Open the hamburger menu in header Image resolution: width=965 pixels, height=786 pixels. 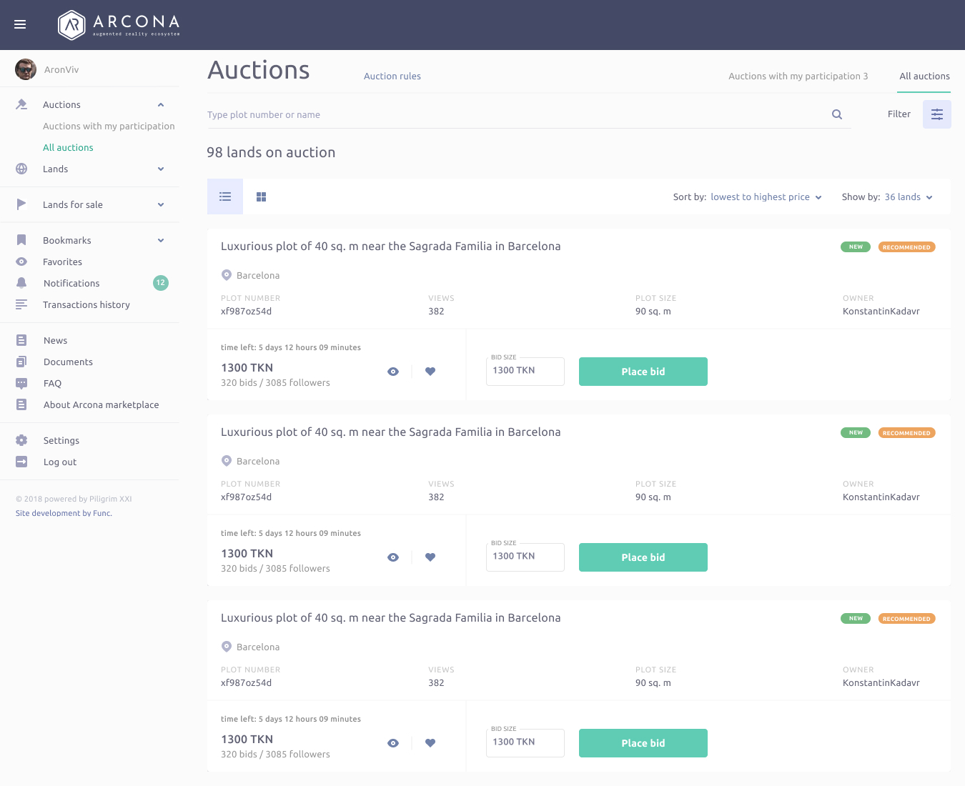[20, 24]
